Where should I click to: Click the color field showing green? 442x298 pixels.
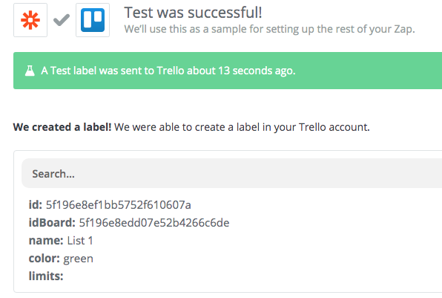61,259
